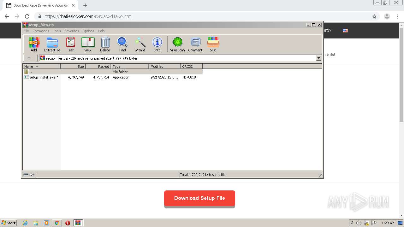Select the parent folder '..' entry
The height and width of the screenshot is (227, 404).
pos(112,72)
